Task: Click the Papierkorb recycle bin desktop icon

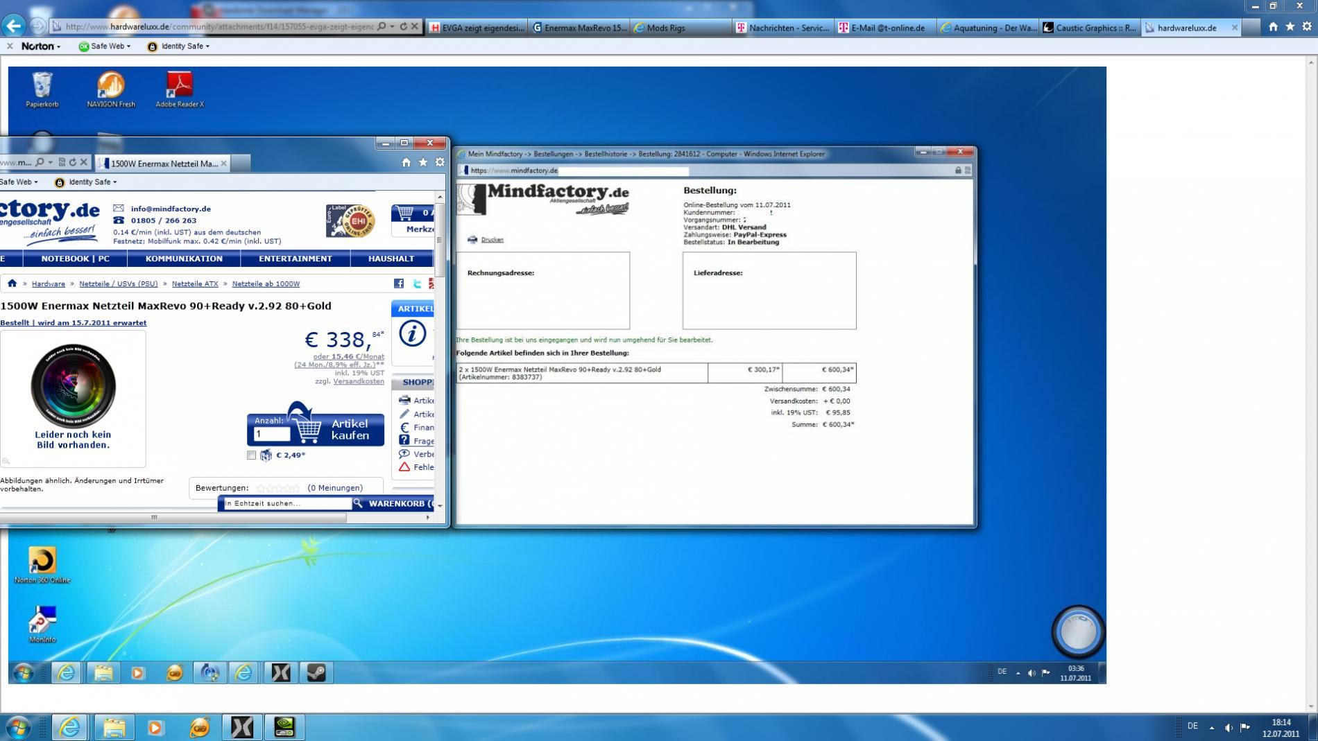Action: coord(42,90)
